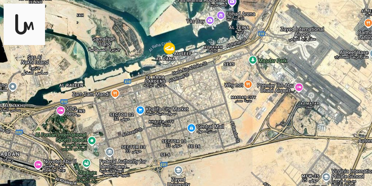Open the Etihad Arena purple pin
Screen dimensions: 372x186
pyautogui.click(x=221, y=16)
